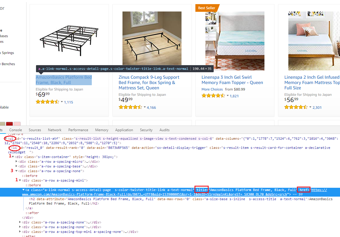Open the 2,301 reviews link
340x237 pixels.
(x=317, y=108)
